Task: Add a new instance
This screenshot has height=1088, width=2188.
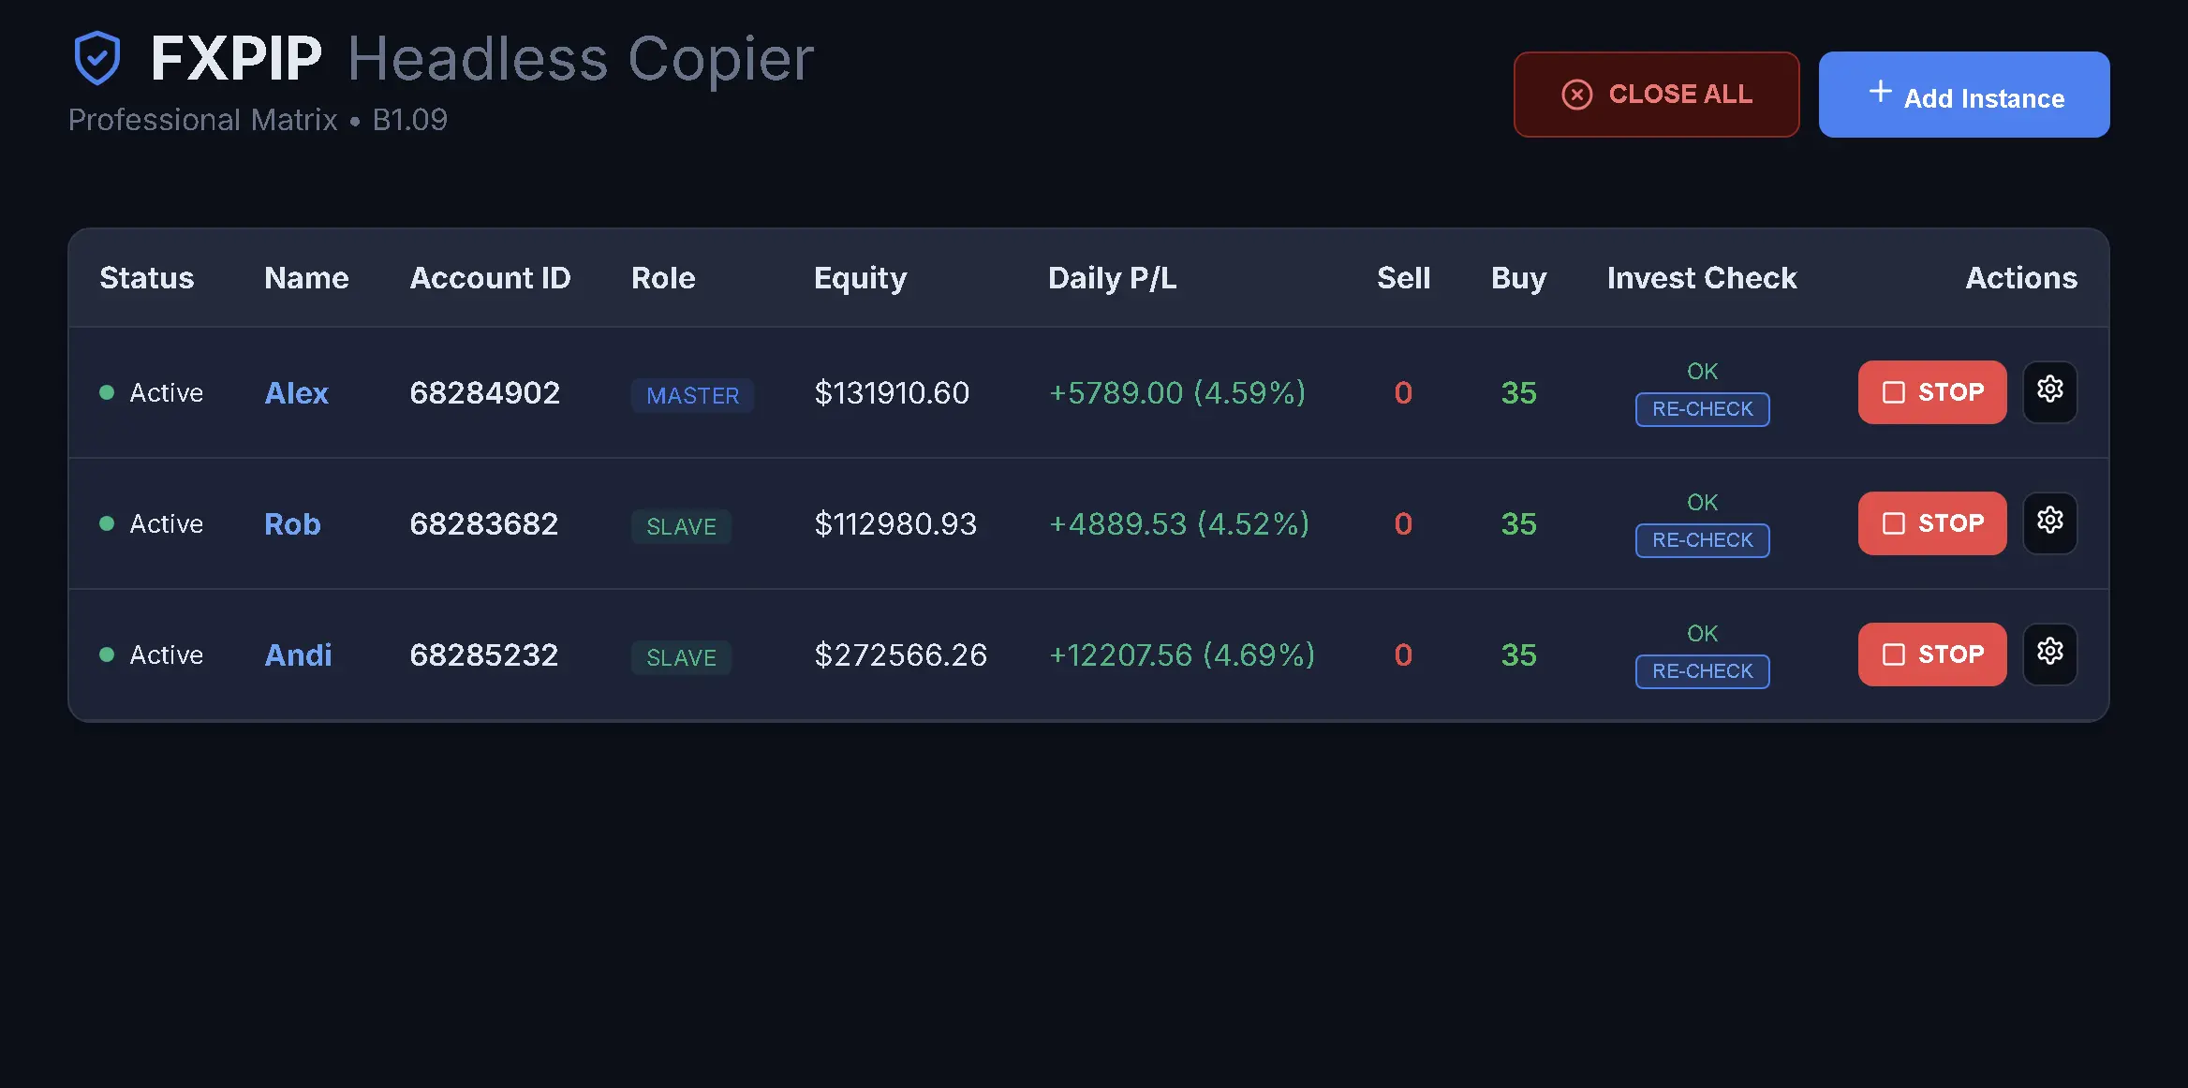Action: tap(1964, 95)
